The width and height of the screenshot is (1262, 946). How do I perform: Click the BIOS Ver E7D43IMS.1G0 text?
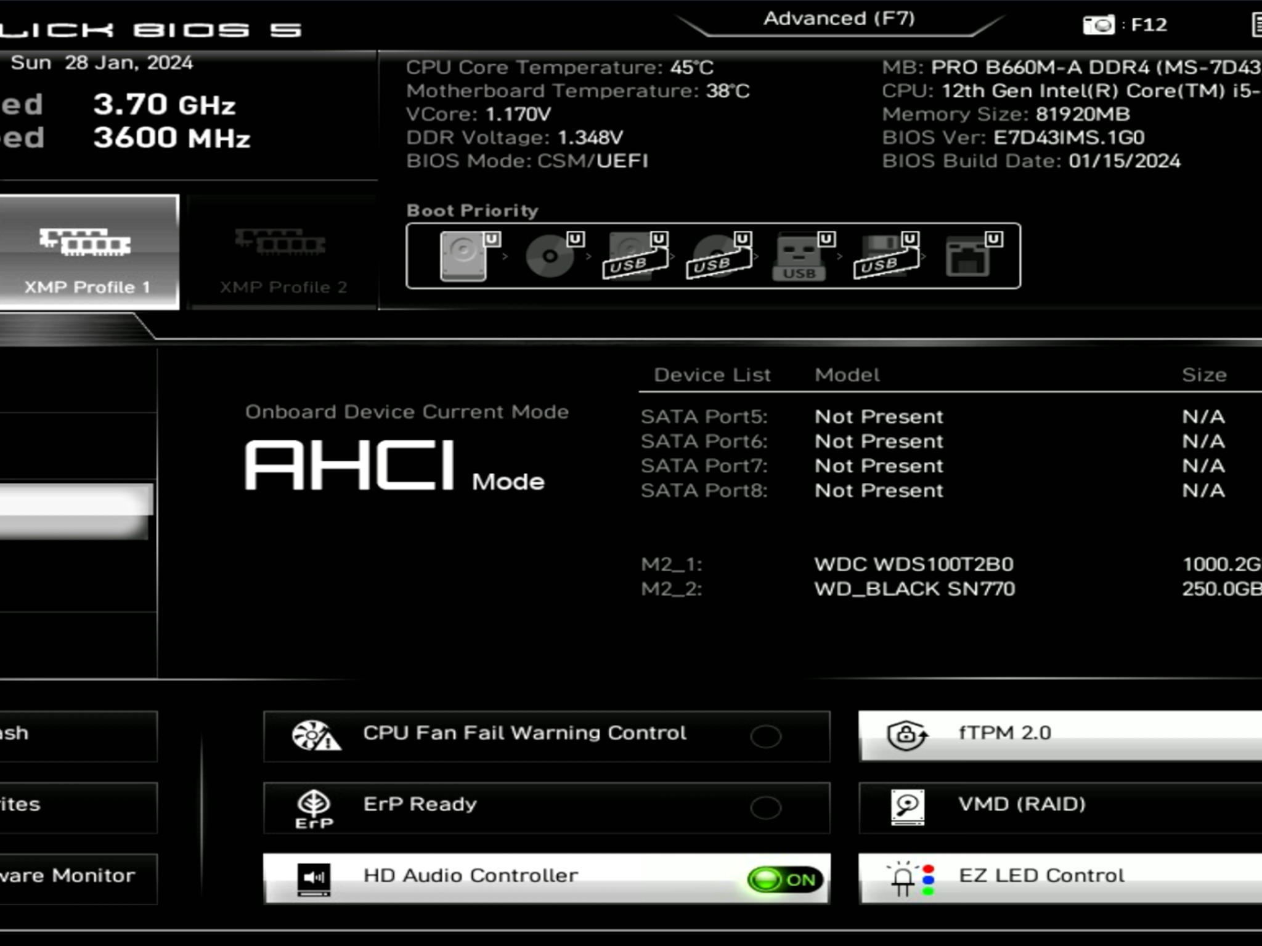pyautogui.click(x=1013, y=137)
